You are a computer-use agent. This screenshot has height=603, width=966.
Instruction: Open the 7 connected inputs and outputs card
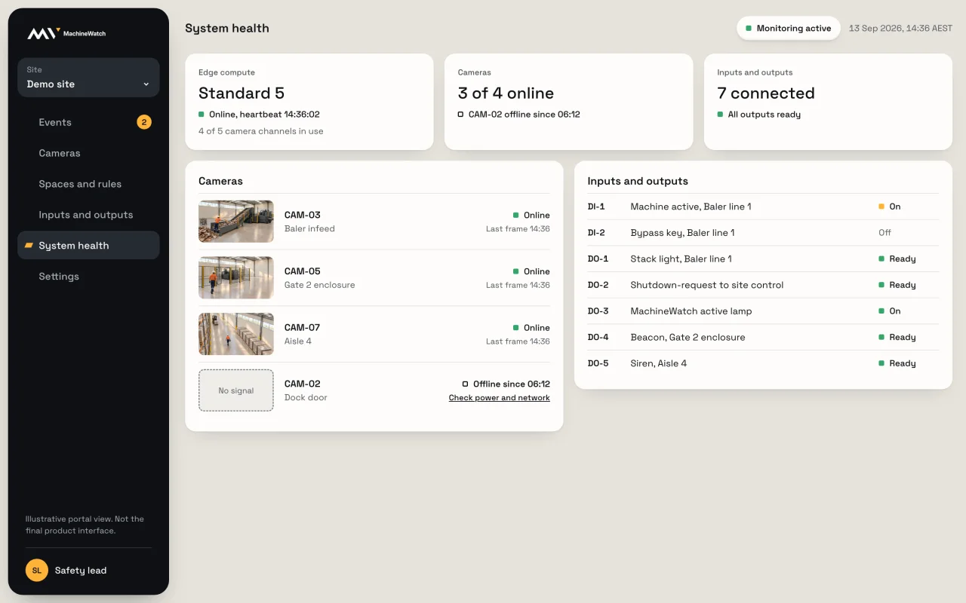pos(828,102)
